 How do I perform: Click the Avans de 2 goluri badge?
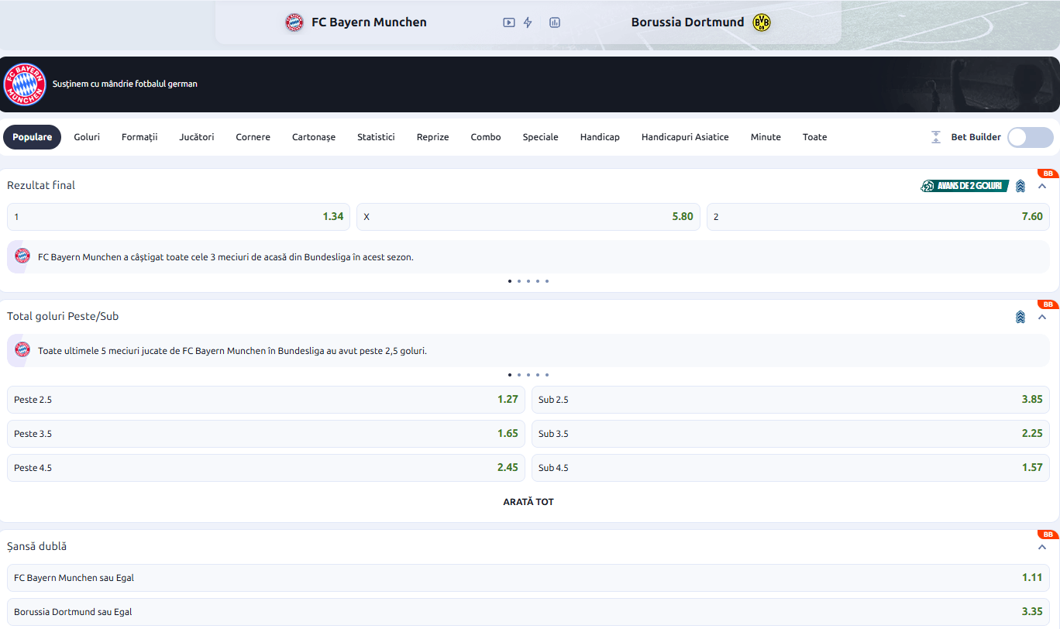click(965, 186)
